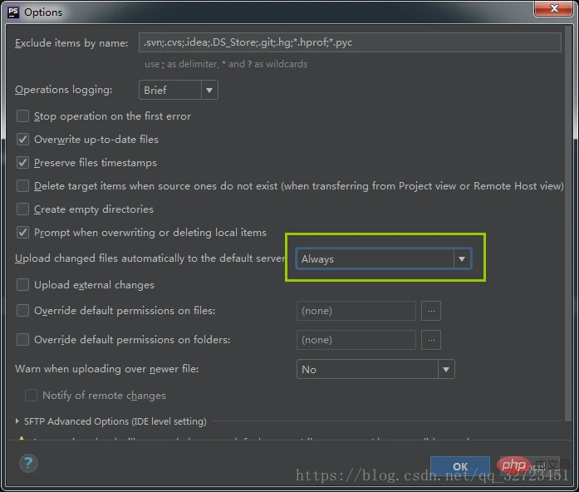Enable Stop operation on the first error

click(23, 116)
